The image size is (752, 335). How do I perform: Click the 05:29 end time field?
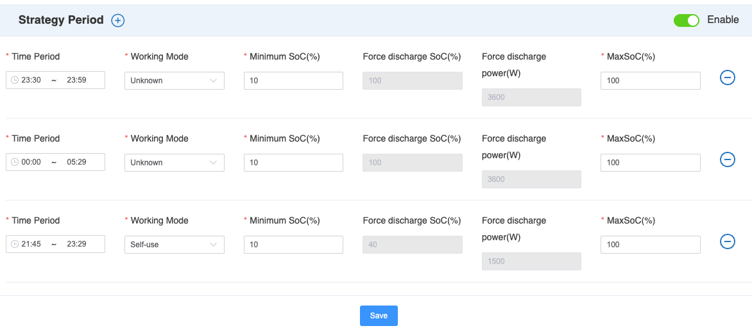click(x=77, y=163)
